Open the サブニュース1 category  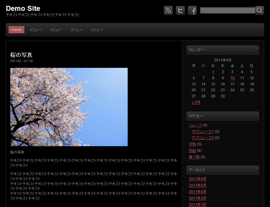click(203, 132)
